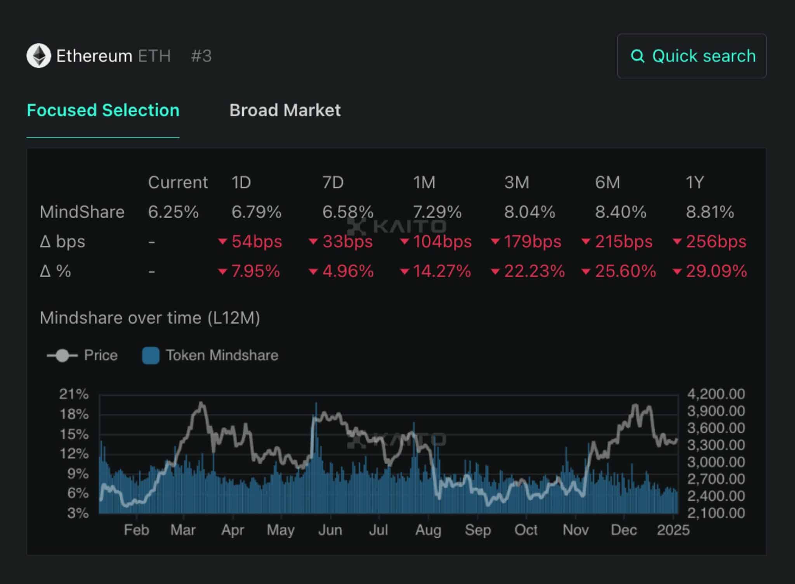Click the 1Y column header

[x=694, y=182]
